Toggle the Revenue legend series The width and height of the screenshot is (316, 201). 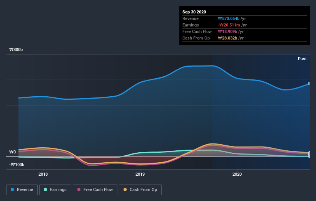(22, 190)
